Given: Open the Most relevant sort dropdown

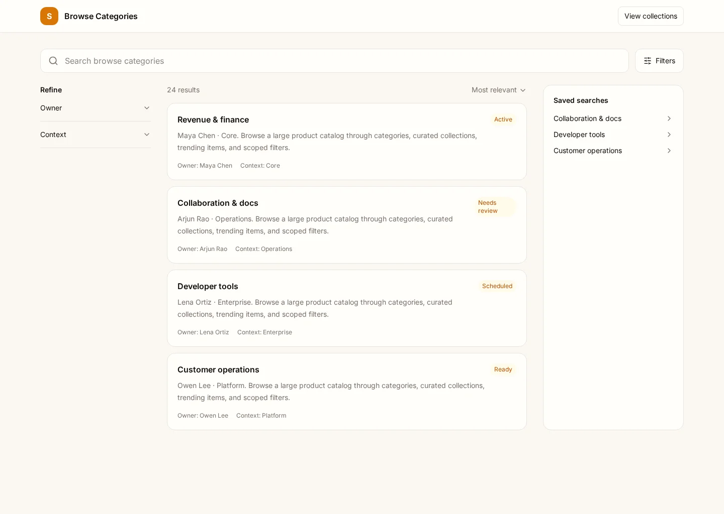Looking at the screenshot, I should 499,90.
